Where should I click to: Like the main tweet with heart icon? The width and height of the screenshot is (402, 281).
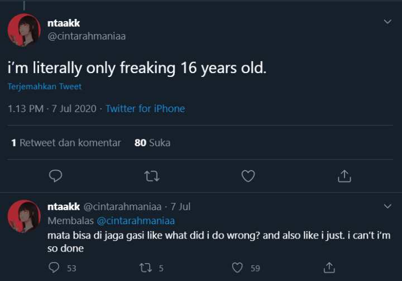pyautogui.click(x=248, y=176)
